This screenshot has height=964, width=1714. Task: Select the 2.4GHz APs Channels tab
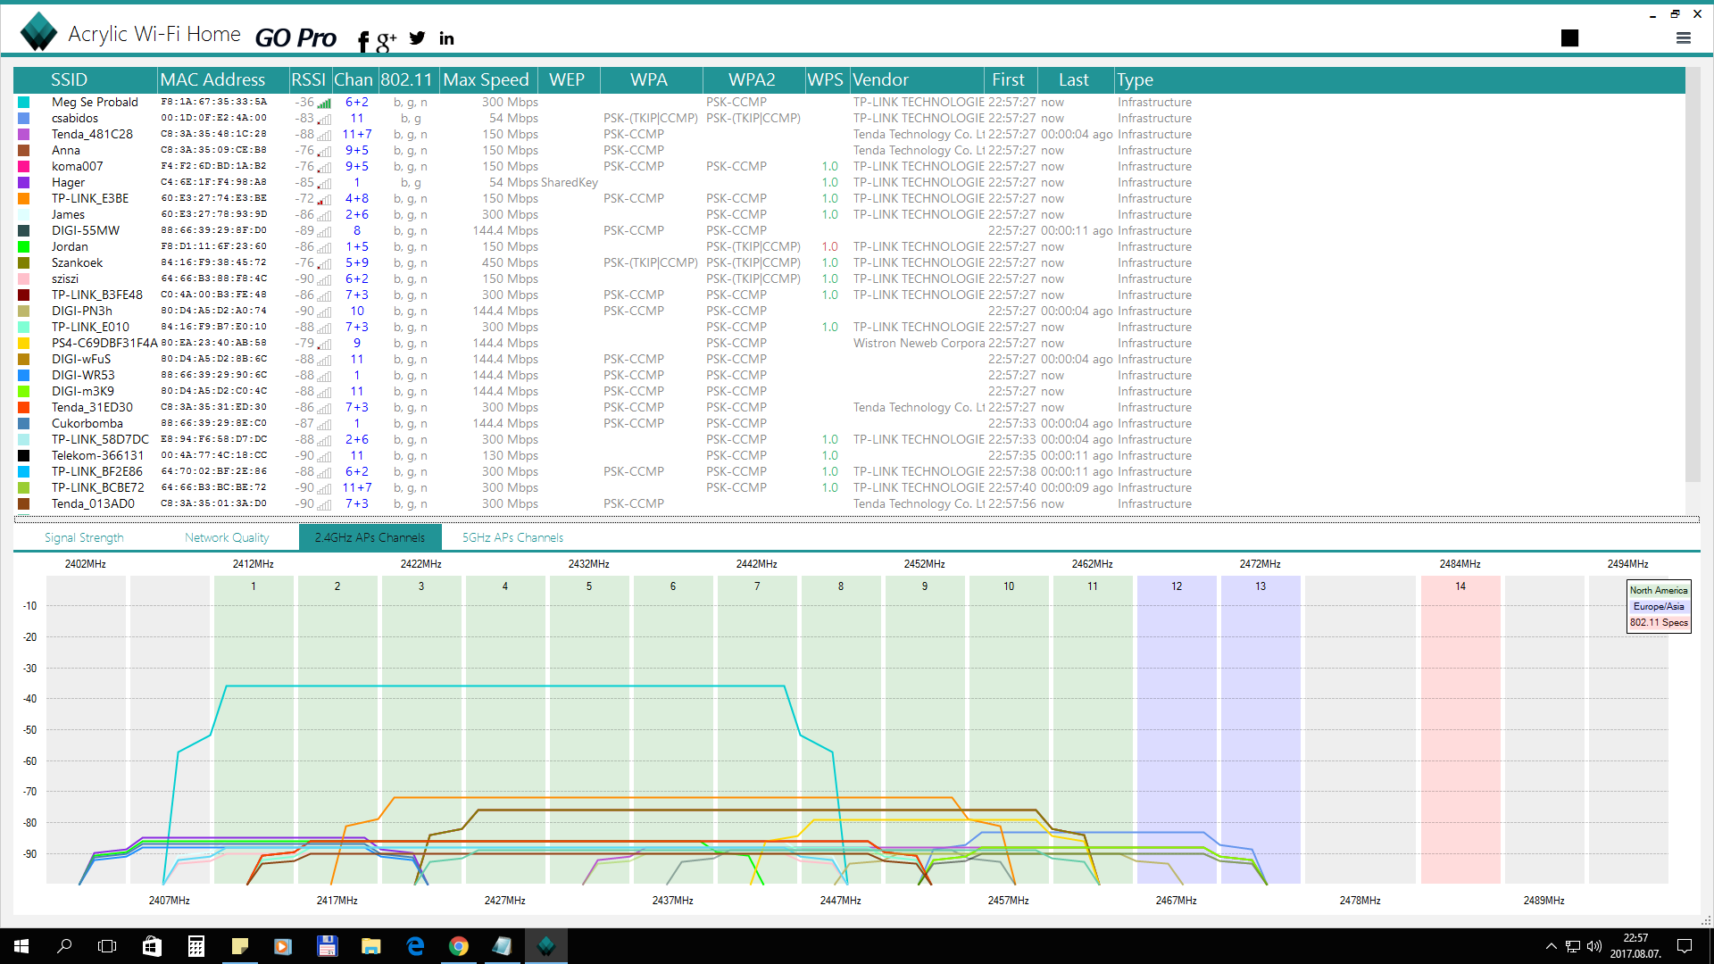[370, 537]
